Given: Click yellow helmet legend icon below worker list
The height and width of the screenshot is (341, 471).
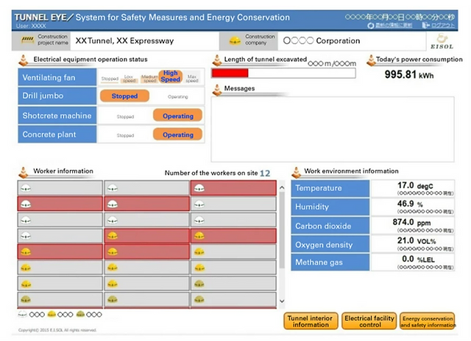Looking at the screenshot, I should tap(52, 315).
